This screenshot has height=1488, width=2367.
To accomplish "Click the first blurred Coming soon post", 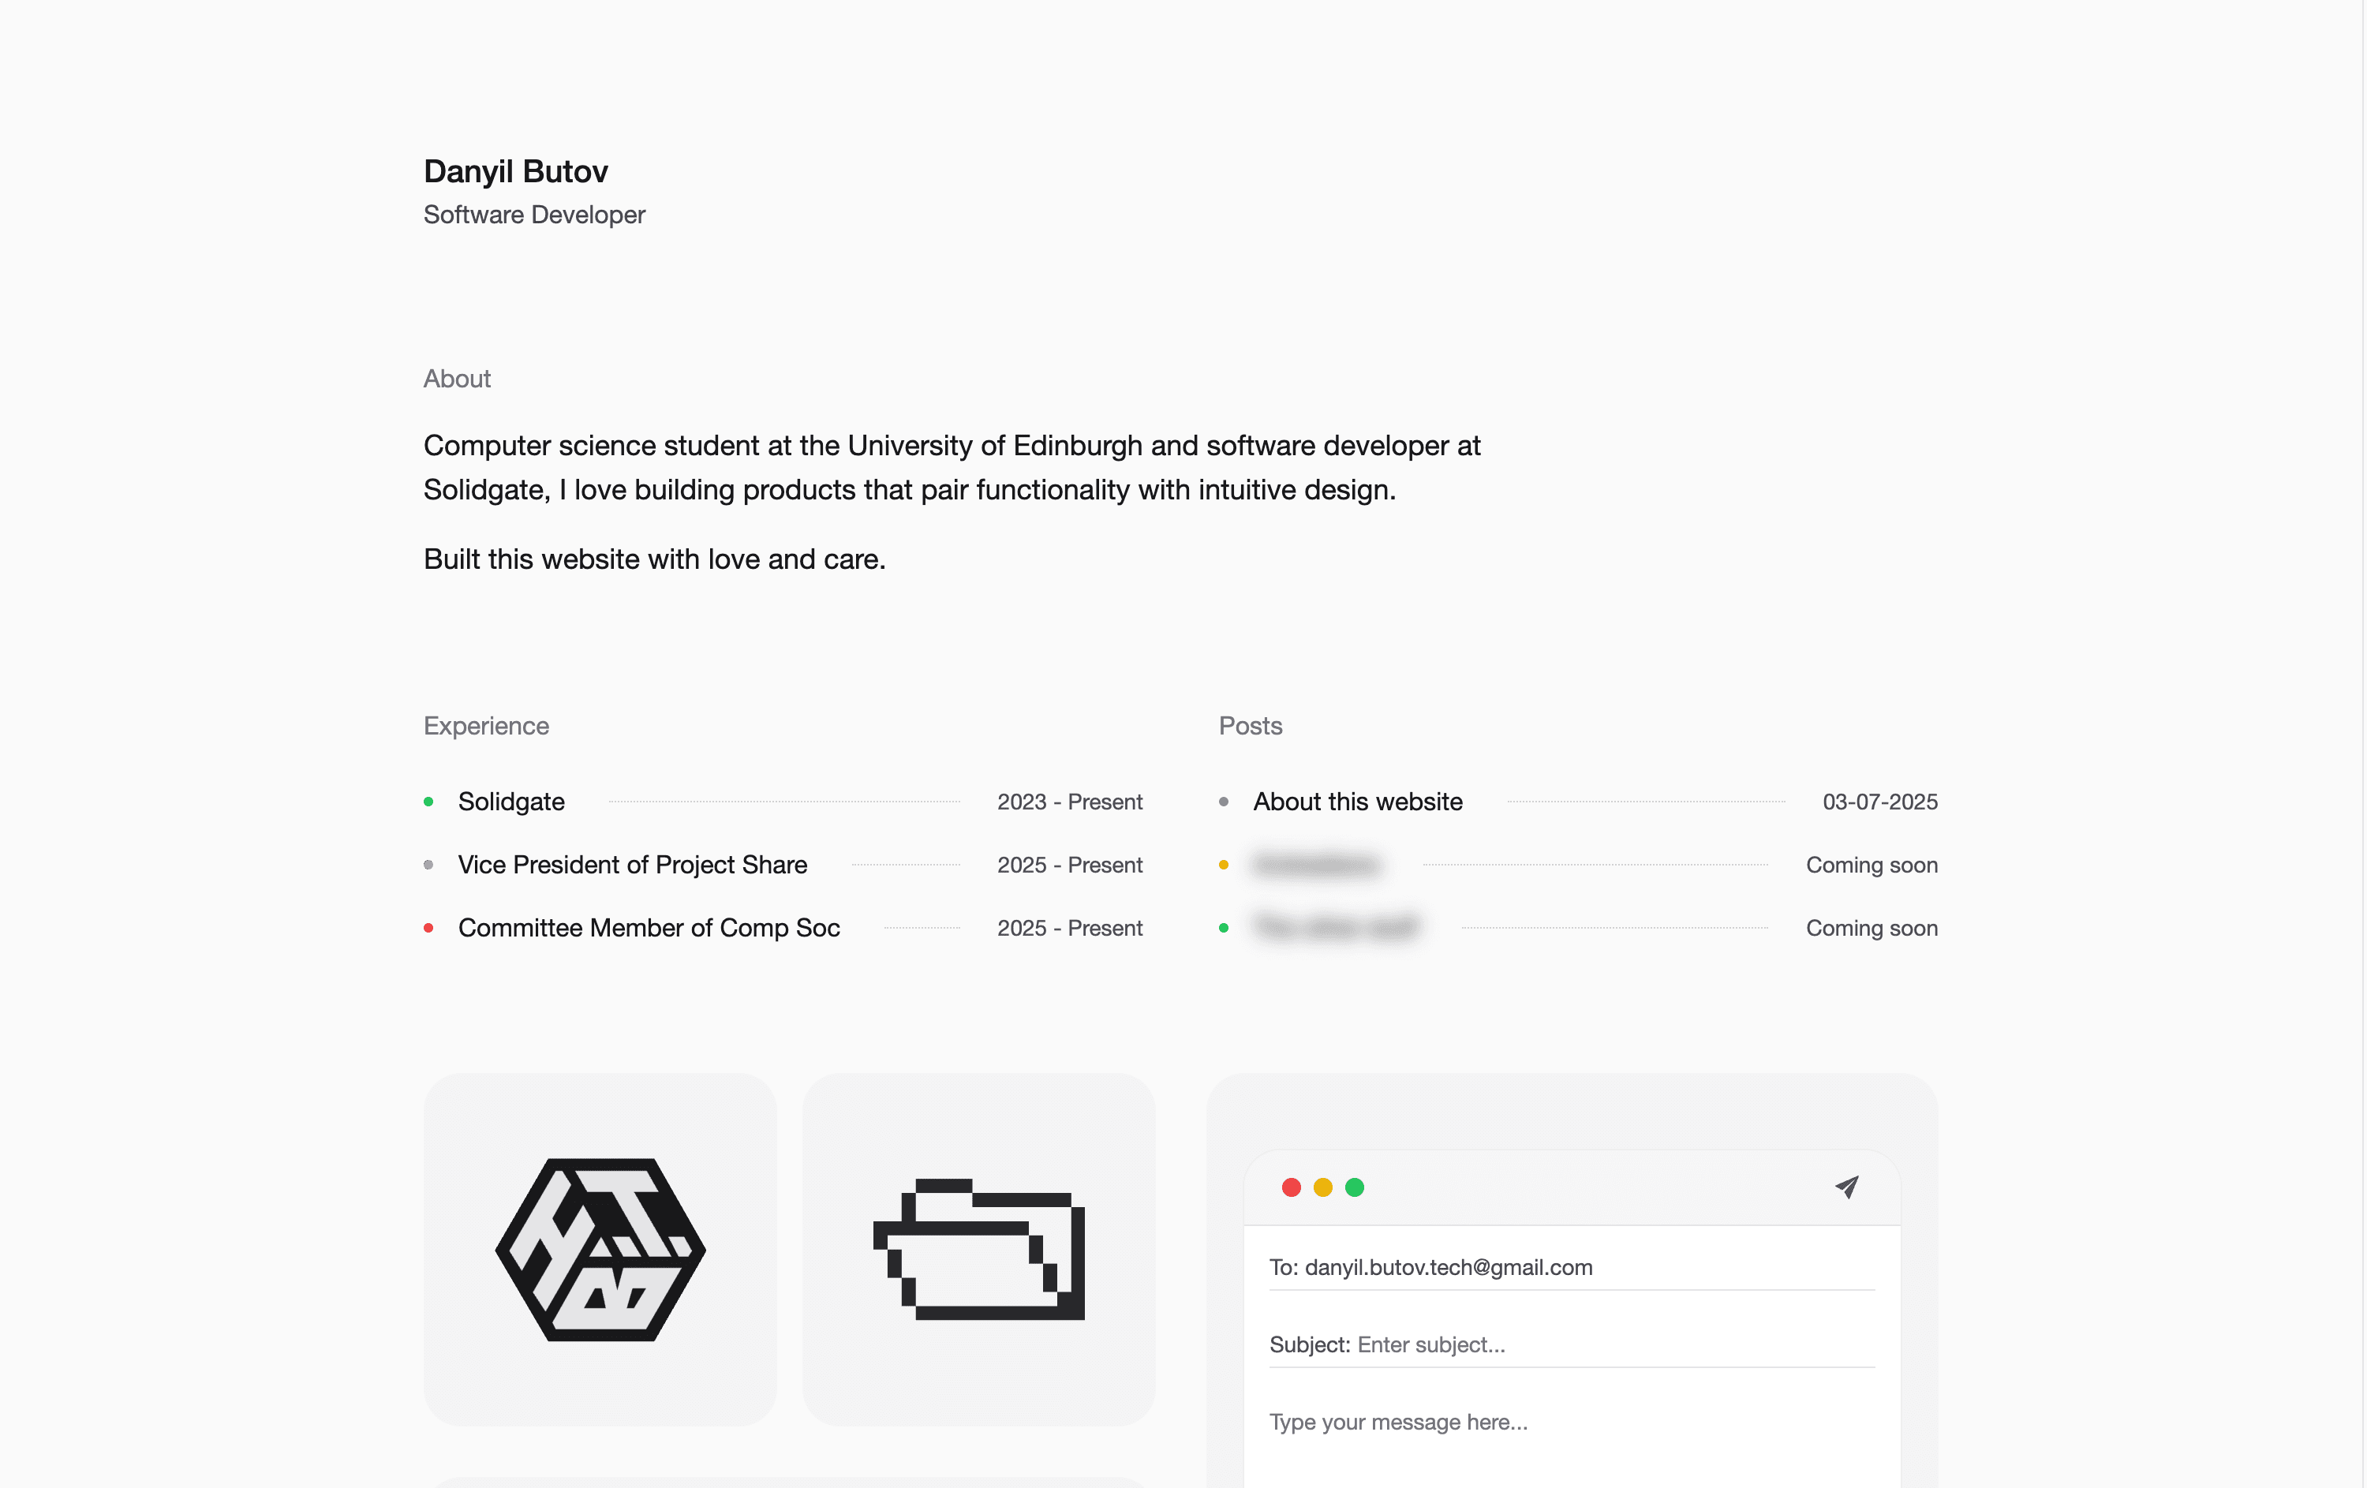I will (x=1578, y=865).
